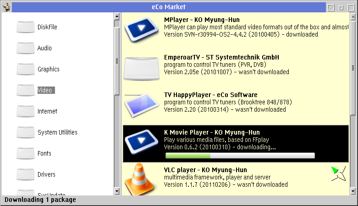Click the category list scroll-down arrow
Image resolution: width=358 pixels, height=206 pixels.
117,191
